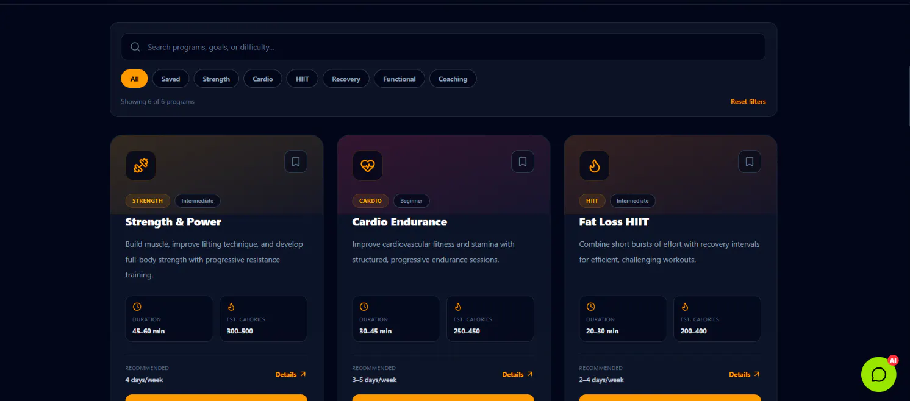Click the Strength & Power title

pyautogui.click(x=173, y=222)
